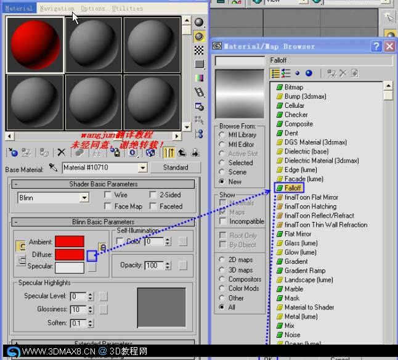Enable the Wire checkbox
The width and height of the screenshot is (398, 360).
[x=108, y=195]
